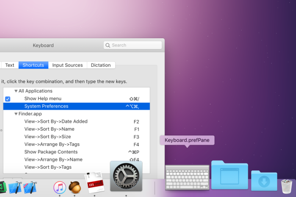Collapse the All Applications group
The height and width of the screenshot is (197, 296).
(16, 91)
